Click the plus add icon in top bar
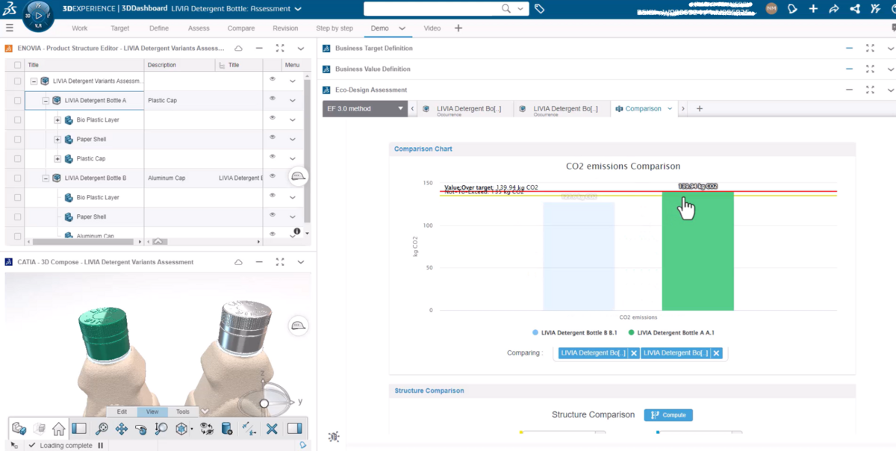This screenshot has width=896, height=451. (813, 9)
